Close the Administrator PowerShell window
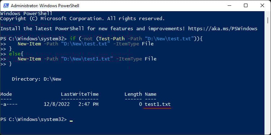The width and height of the screenshot is (271, 135). (x=262, y=6)
